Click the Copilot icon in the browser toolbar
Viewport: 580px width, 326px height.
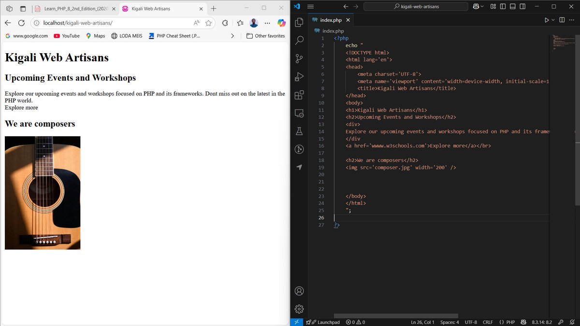[x=281, y=23]
